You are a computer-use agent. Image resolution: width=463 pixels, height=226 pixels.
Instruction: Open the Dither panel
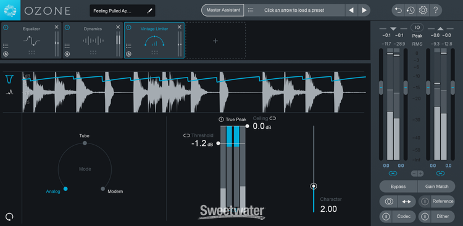click(x=443, y=217)
